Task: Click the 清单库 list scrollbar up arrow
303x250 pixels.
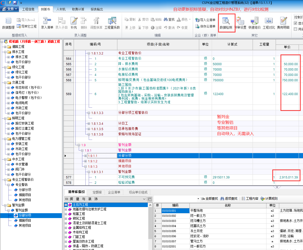Action: tap(150, 205)
